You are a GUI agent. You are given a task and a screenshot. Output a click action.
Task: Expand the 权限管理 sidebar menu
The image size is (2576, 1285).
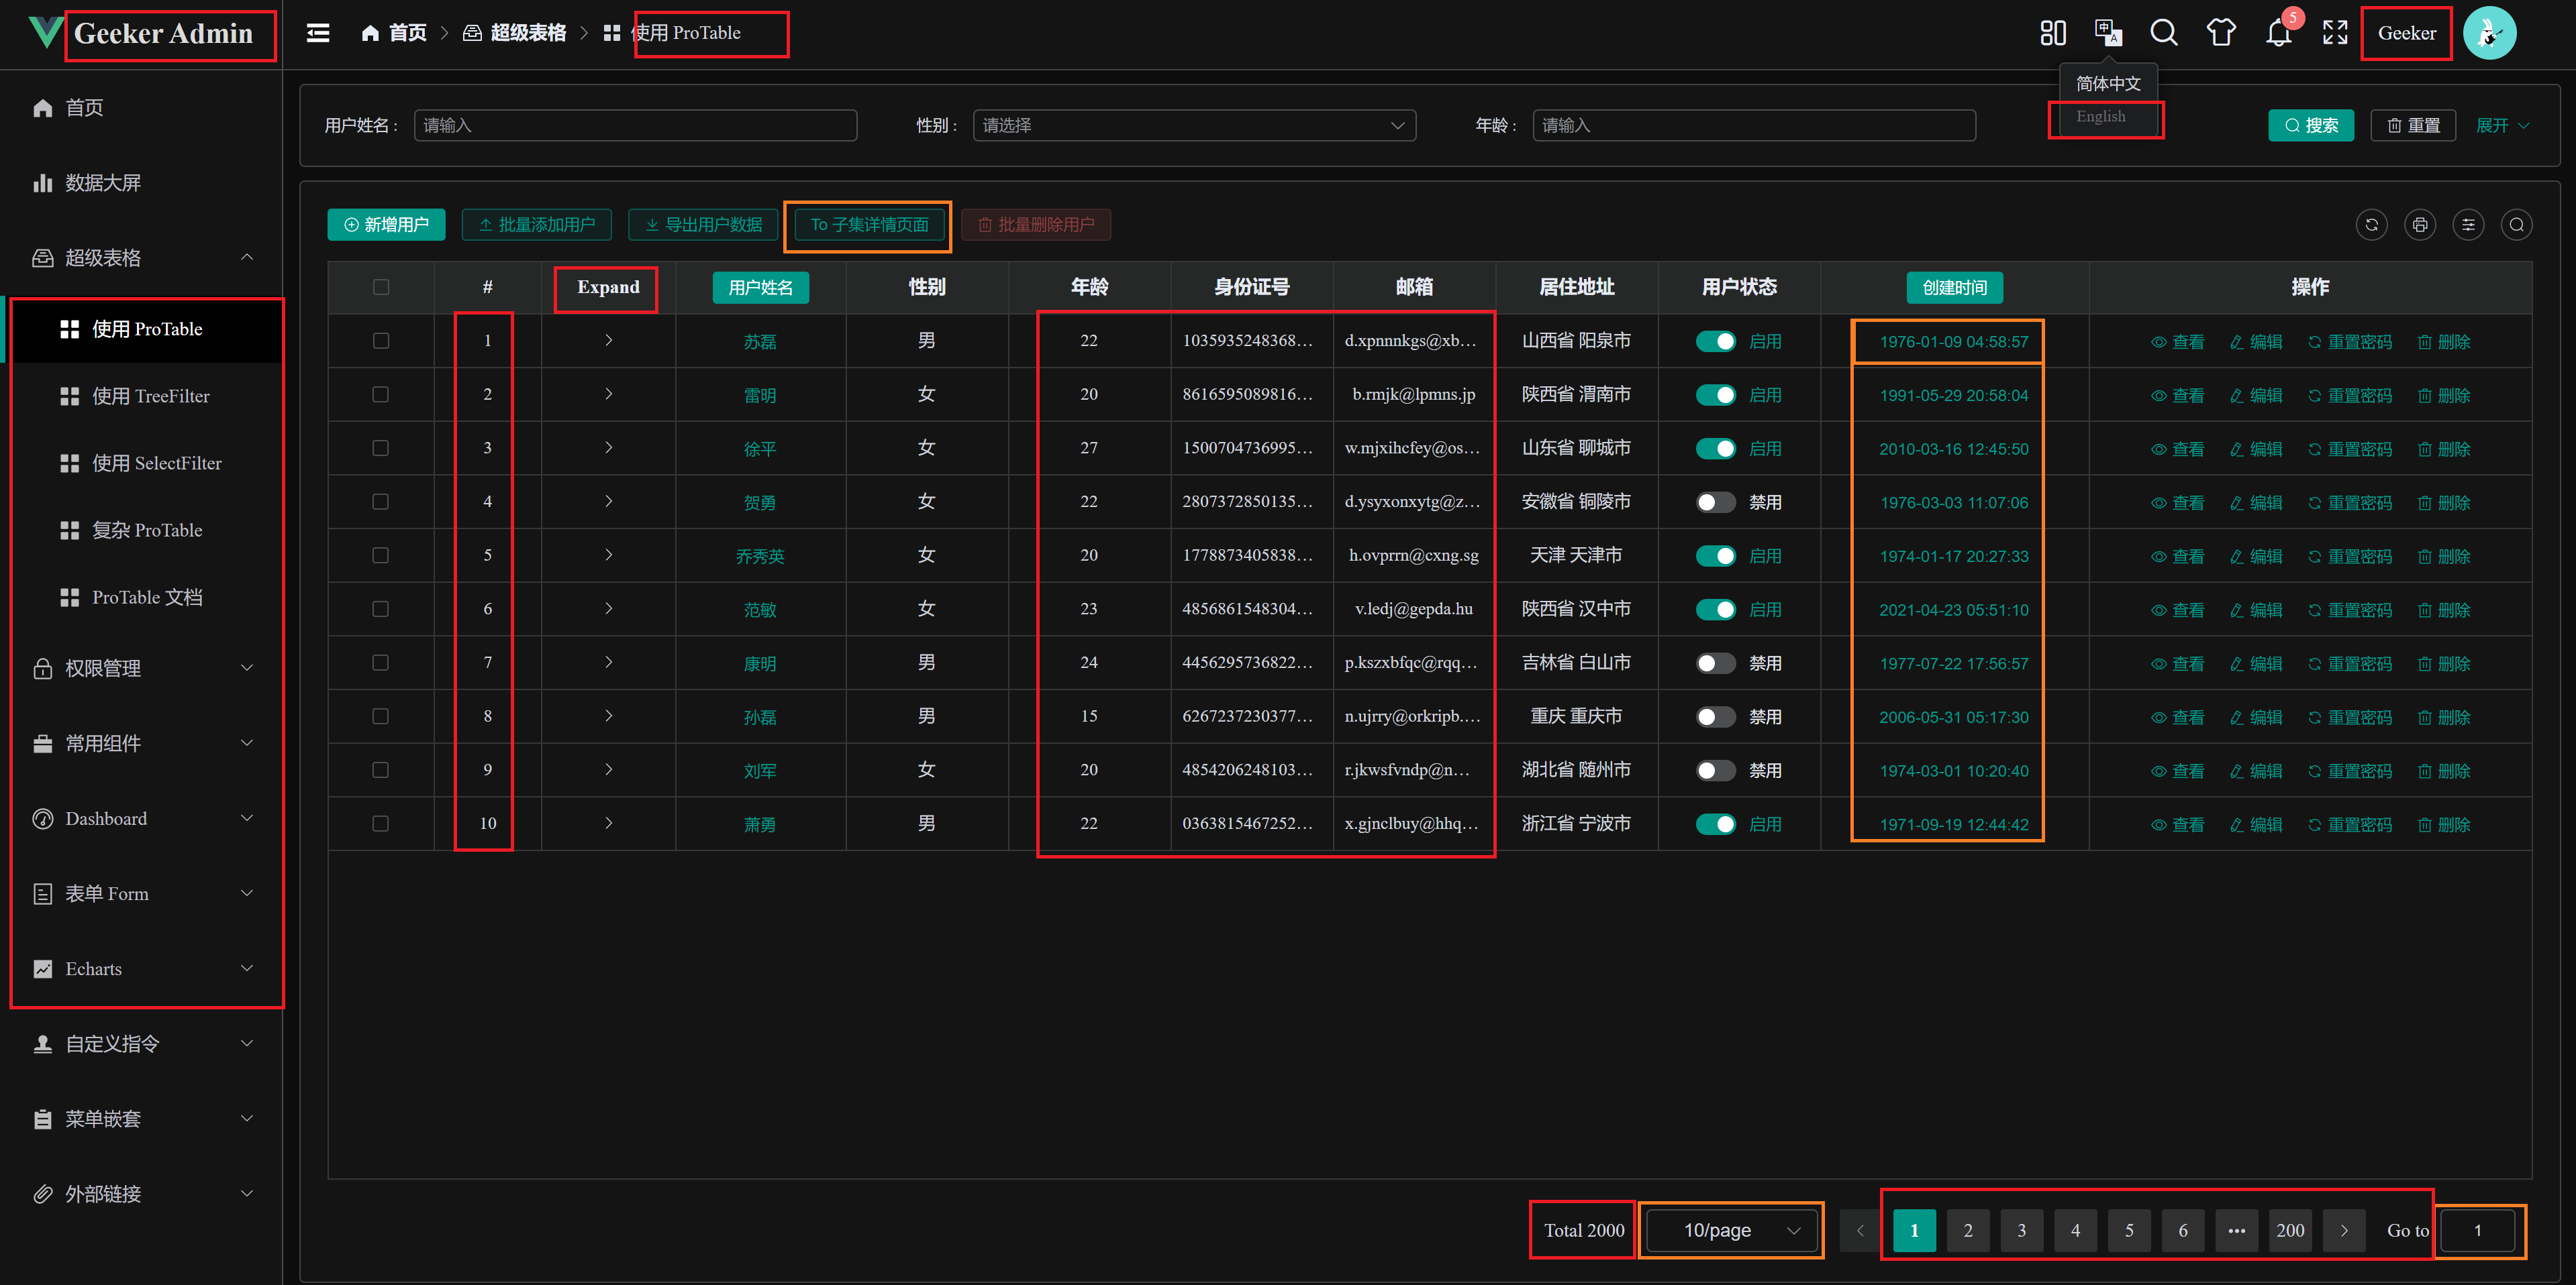click(142, 669)
